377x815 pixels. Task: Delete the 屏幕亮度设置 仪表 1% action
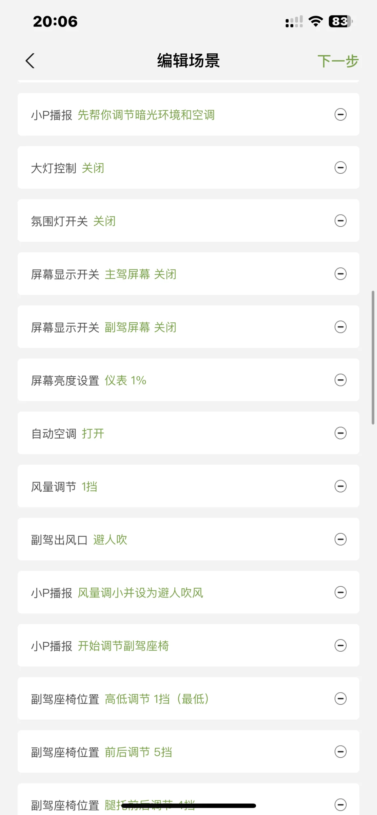point(340,380)
